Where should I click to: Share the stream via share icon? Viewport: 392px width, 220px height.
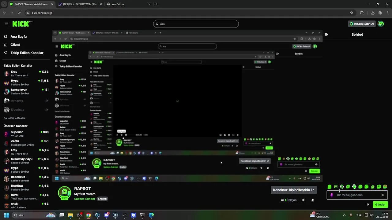(303, 200)
